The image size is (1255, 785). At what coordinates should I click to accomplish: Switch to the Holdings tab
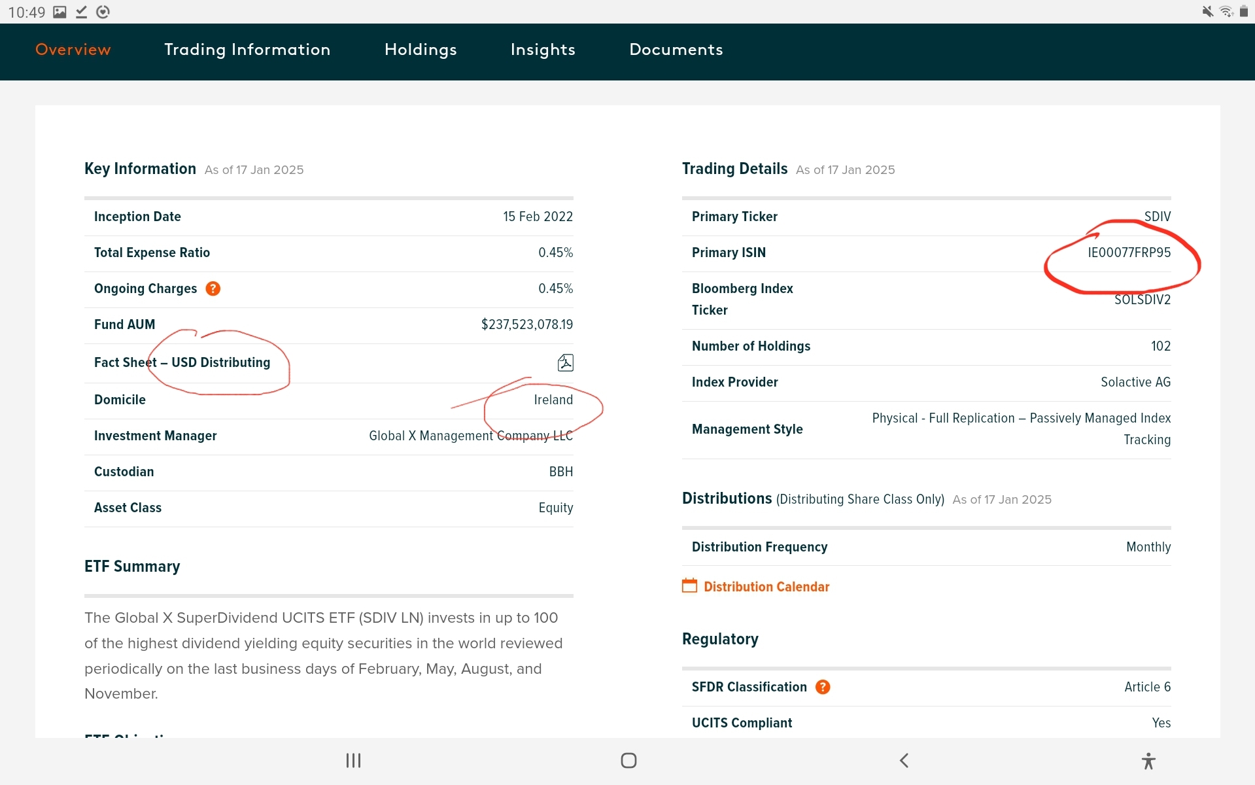pyautogui.click(x=421, y=50)
